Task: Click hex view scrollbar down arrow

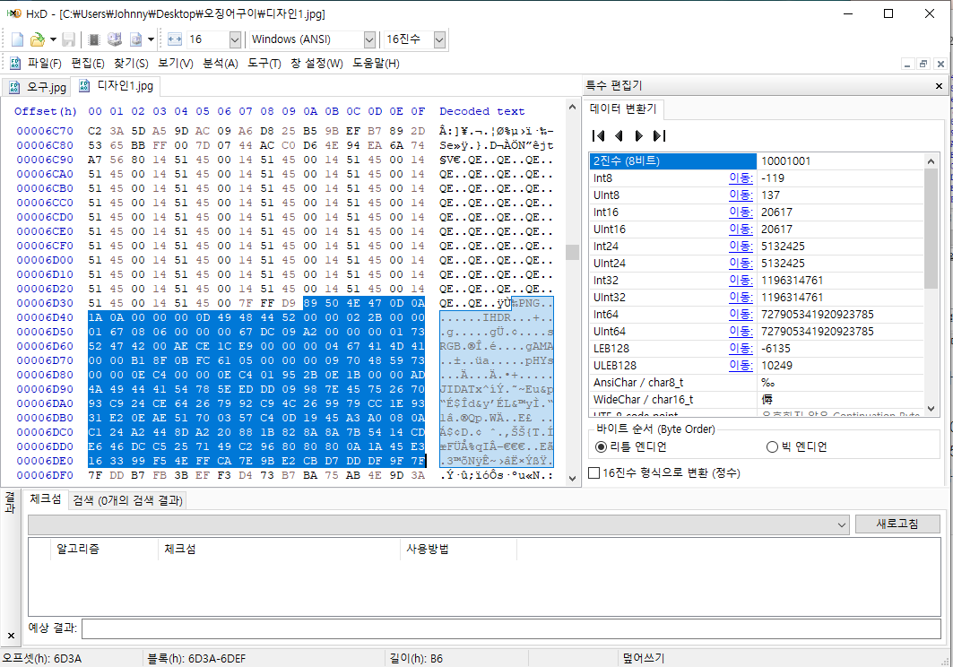Action: pyautogui.click(x=572, y=479)
